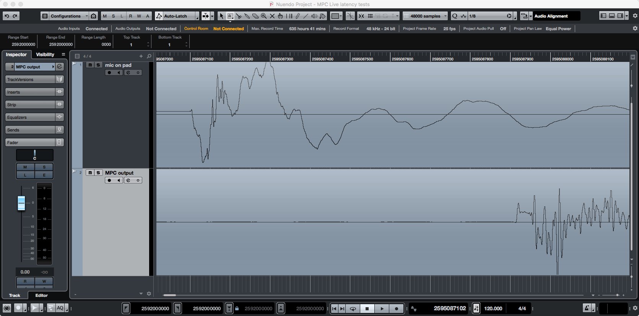Screen dimensions: 639x316
Task: Open the 1/8 quantize preset dropdown
Action: (490, 16)
